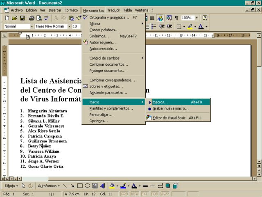Expand the Control de cambios submenu
The image size is (262, 197).
pyautogui.click(x=114, y=58)
